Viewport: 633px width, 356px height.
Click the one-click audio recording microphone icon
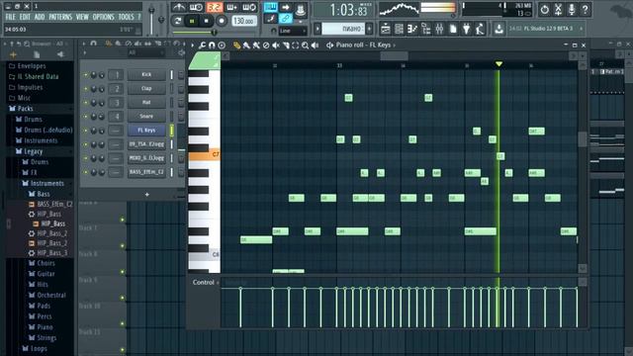(572, 9)
